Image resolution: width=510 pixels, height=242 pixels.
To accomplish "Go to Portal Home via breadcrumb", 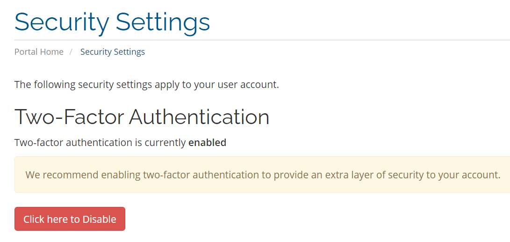I will click(x=39, y=52).
